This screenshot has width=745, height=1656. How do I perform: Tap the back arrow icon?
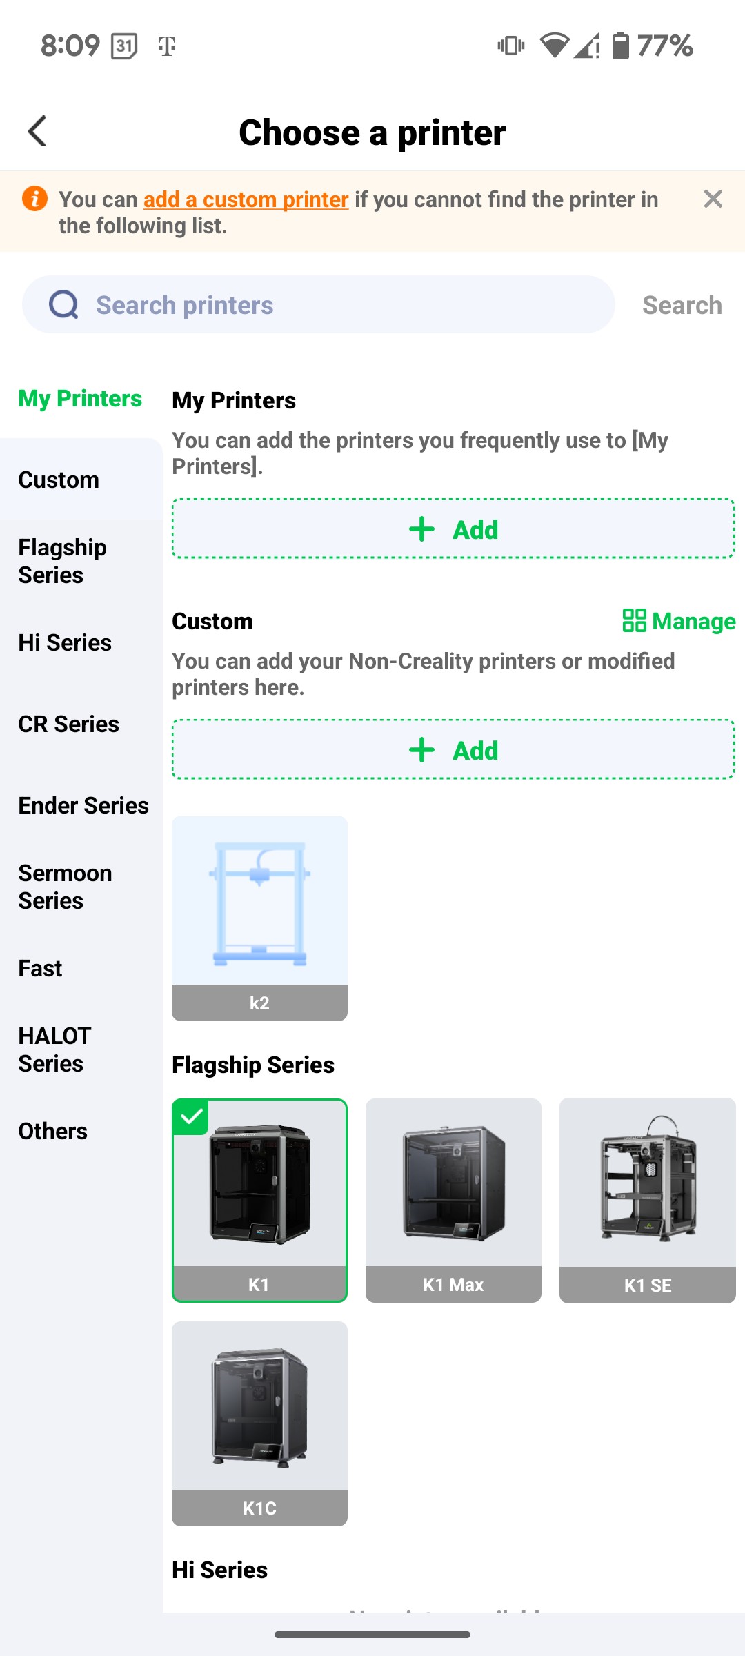click(x=37, y=131)
